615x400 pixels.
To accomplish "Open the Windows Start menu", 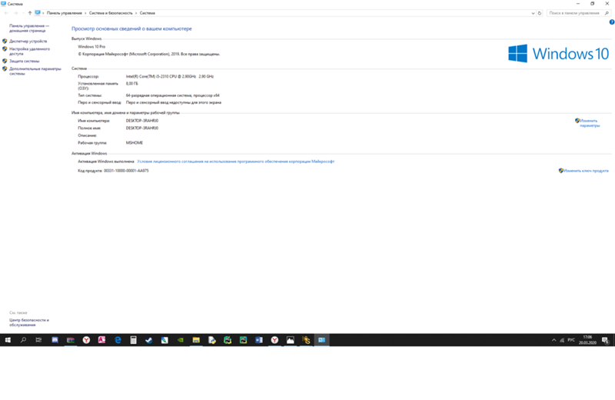I will (x=8, y=340).
